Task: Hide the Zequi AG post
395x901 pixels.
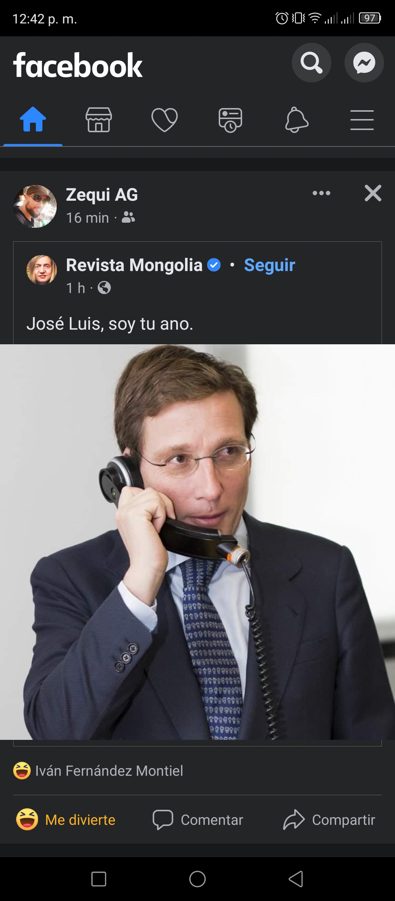Action: tap(373, 193)
